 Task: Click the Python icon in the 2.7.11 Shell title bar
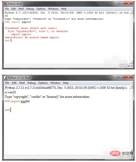(x=6, y=78)
